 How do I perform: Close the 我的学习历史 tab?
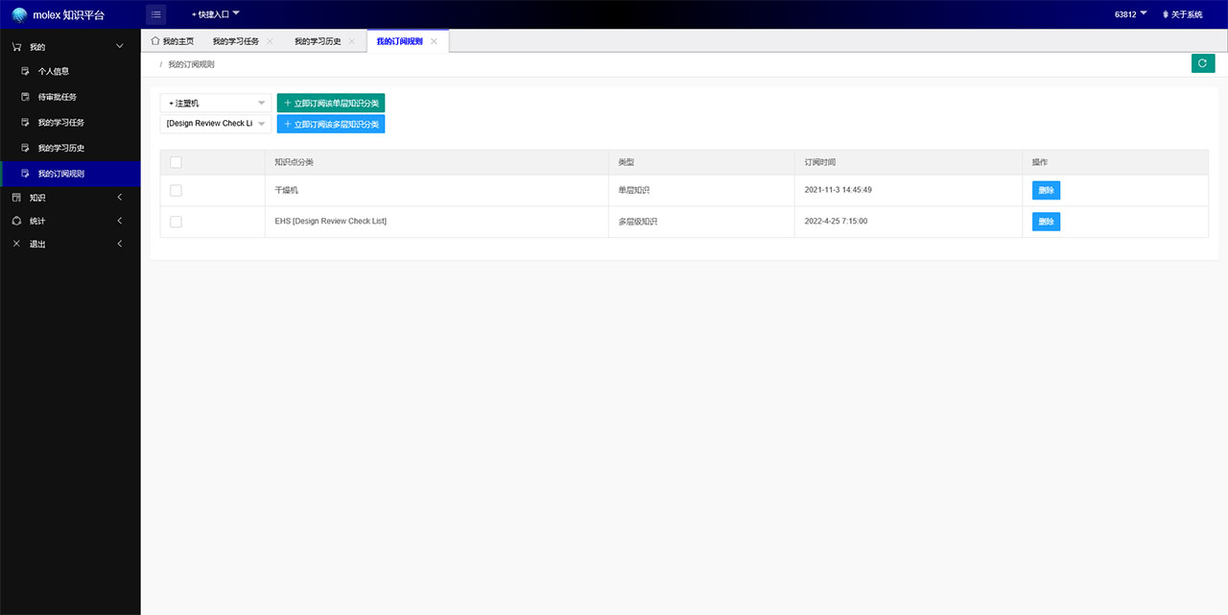tap(352, 41)
